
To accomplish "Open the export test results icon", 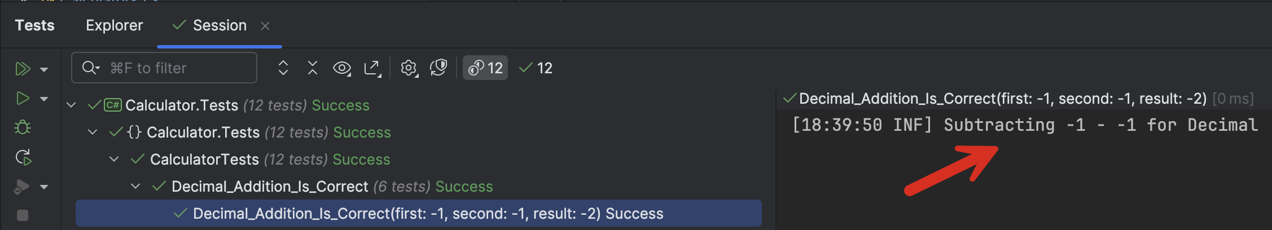I will click(x=372, y=68).
